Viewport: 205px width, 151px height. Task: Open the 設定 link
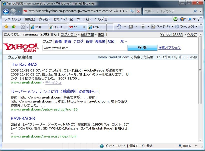pos(101,34)
